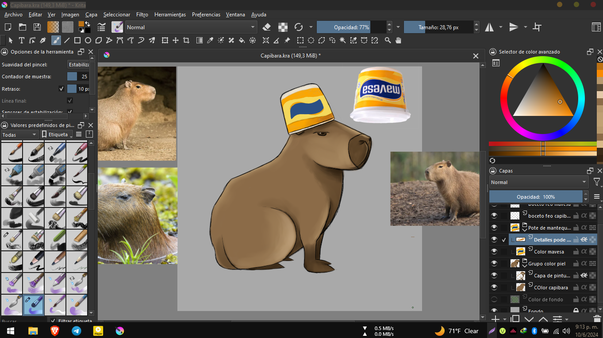Select the Crop tool
This screenshot has width=603, height=338.
tap(186, 40)
